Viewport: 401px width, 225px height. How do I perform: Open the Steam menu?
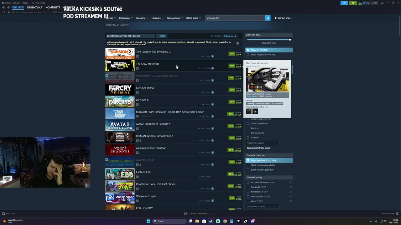pyautogui.click(x=7, y=3)
